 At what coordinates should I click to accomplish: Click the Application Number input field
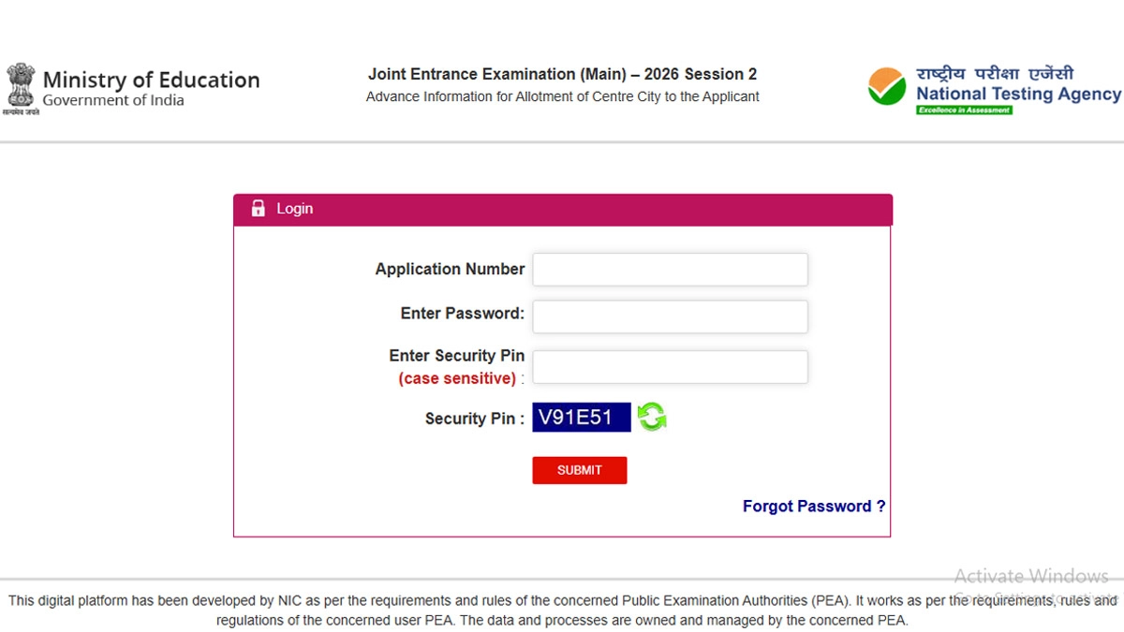(670, 269)
